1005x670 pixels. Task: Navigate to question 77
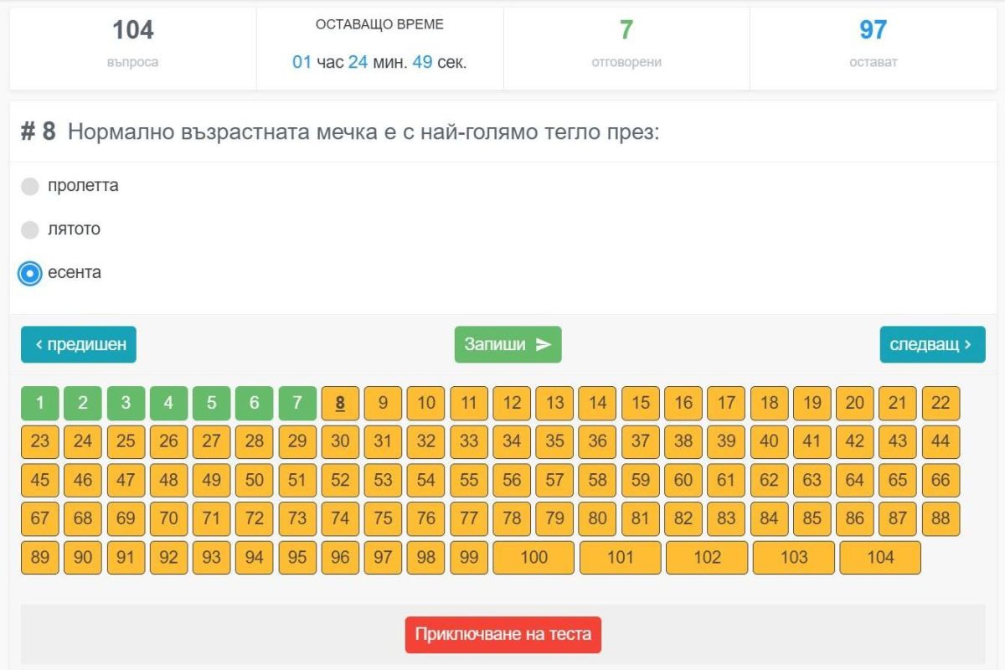(469, 518)
